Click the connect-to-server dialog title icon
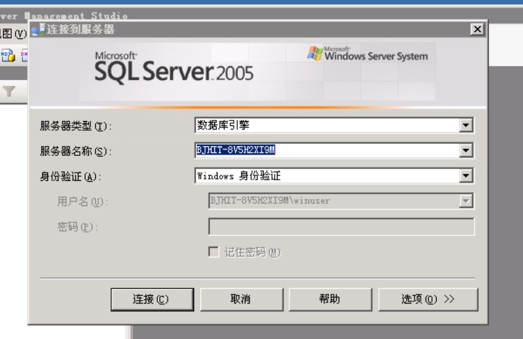Screen dimensions: 523x339 point(38,30)
